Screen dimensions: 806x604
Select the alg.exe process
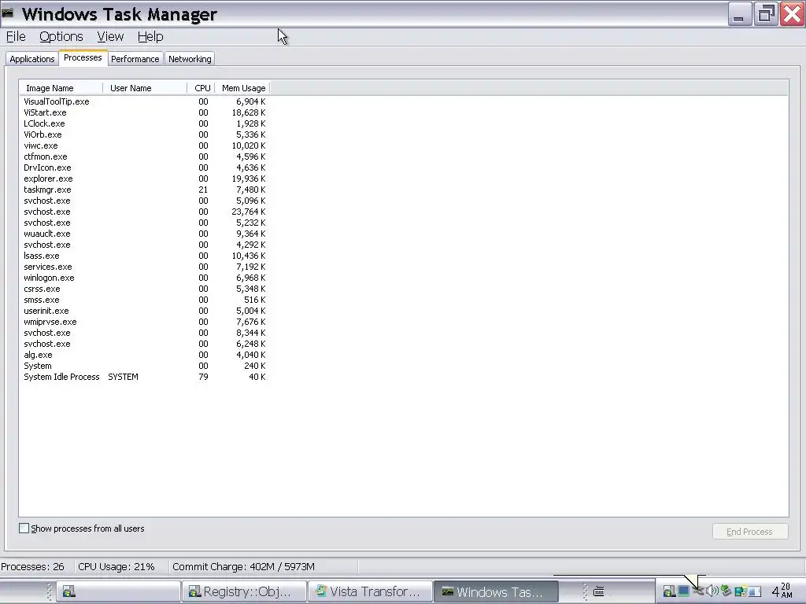(145, 355)
